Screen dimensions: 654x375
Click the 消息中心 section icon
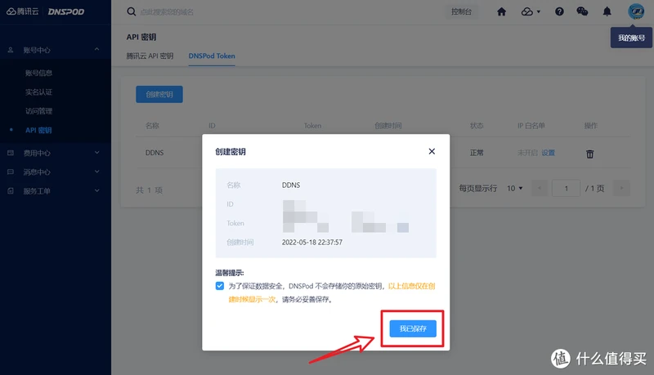pos(11,172)
